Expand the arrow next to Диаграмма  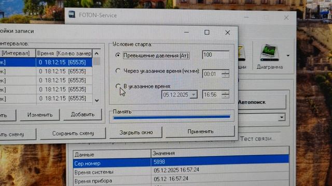[x=288, y=56]
